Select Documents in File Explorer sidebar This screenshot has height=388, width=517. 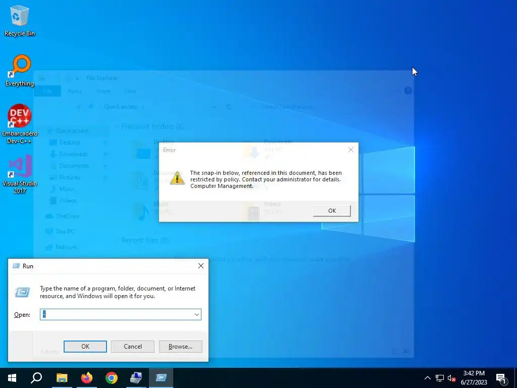pos(74,166)
